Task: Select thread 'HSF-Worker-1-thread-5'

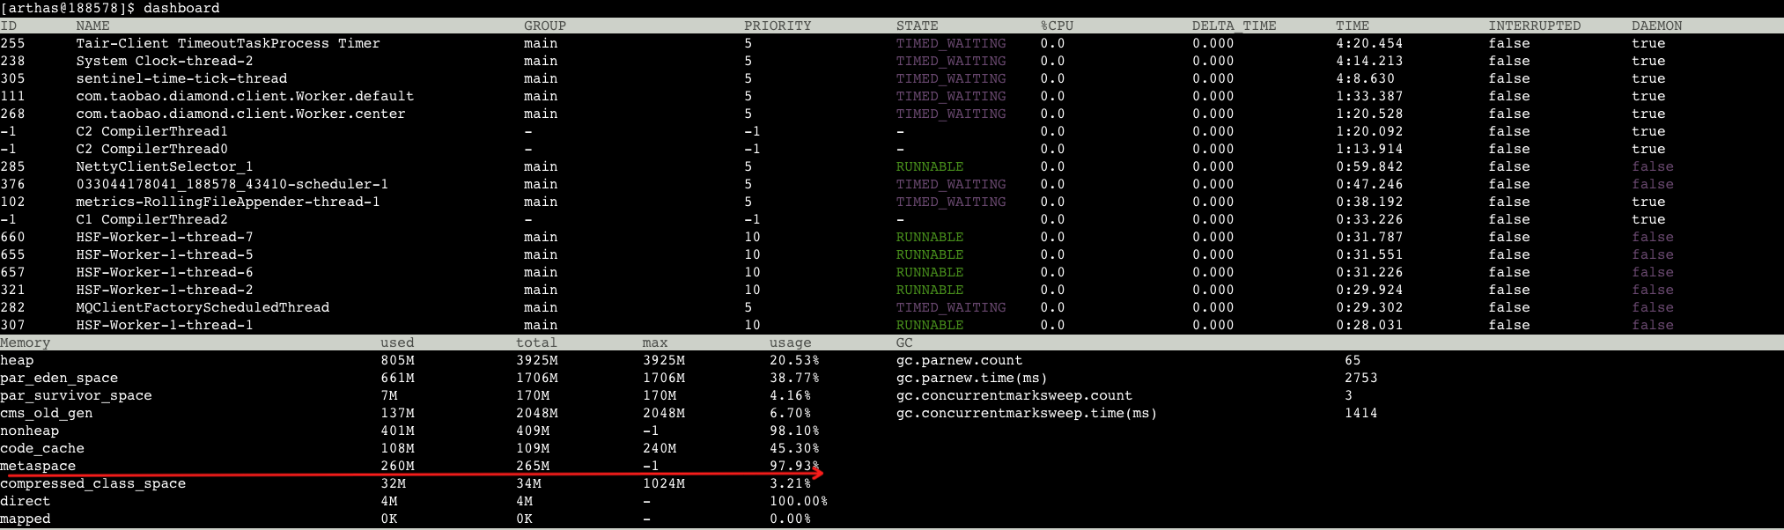Action: tap(165, 254)
